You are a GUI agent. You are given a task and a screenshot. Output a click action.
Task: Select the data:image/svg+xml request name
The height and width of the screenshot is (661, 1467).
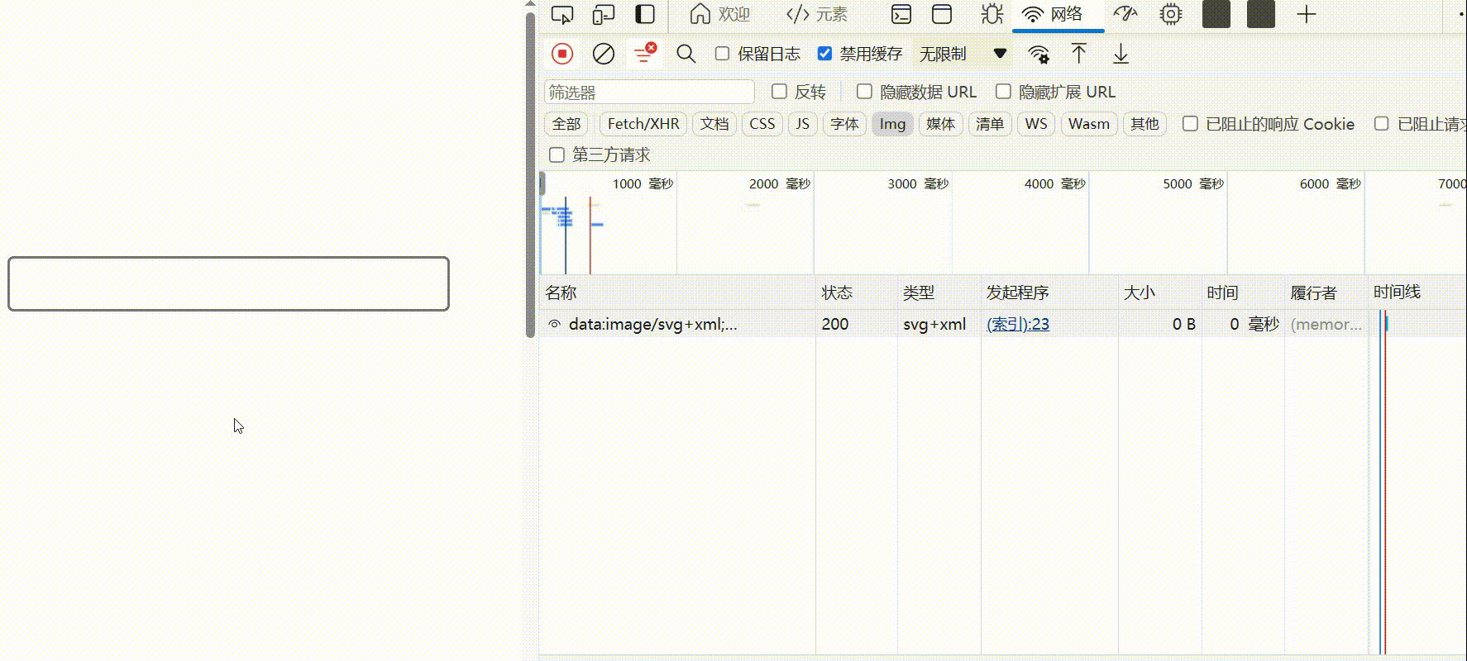coord(653,324)
